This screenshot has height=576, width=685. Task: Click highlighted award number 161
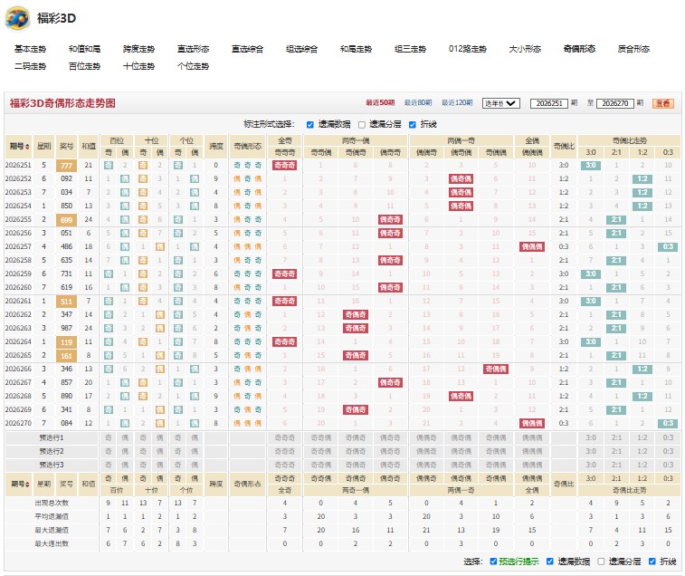pyautogui.click(x=66, y=356)
